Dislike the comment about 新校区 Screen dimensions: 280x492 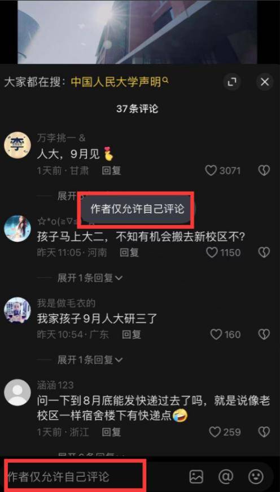pyautogui.click(x=264, y=252)
